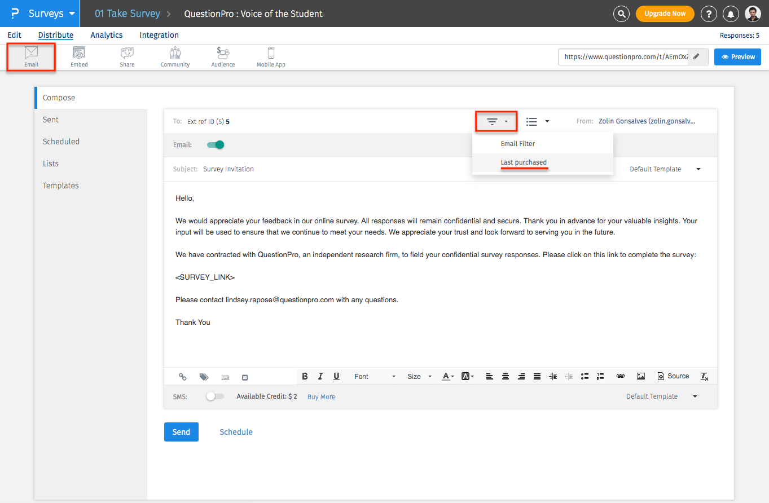Click the search magnifier icon

click(621, 14)
